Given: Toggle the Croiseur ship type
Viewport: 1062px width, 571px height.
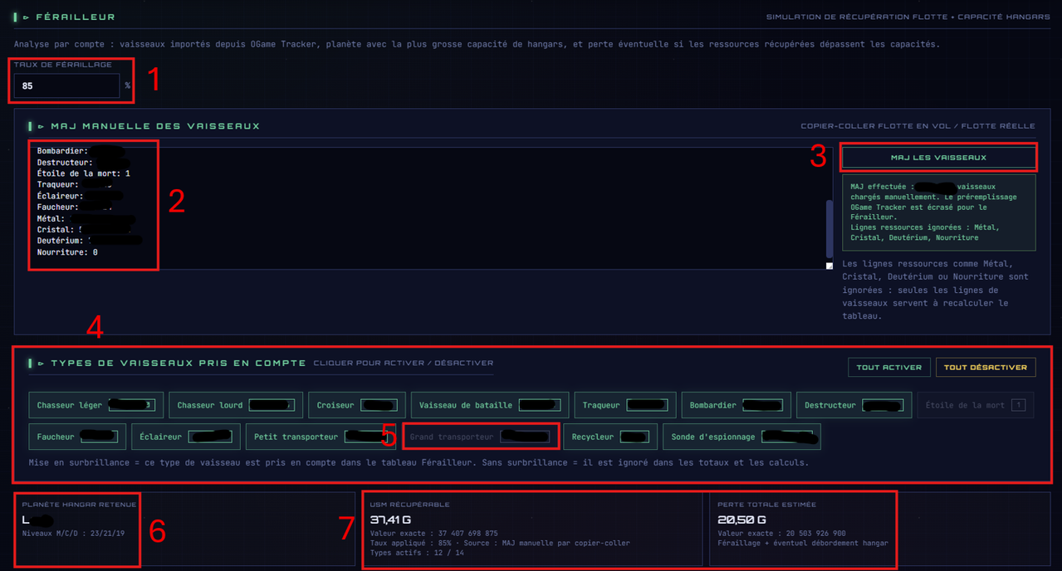Looking at the screenshot, I should 357,405.
